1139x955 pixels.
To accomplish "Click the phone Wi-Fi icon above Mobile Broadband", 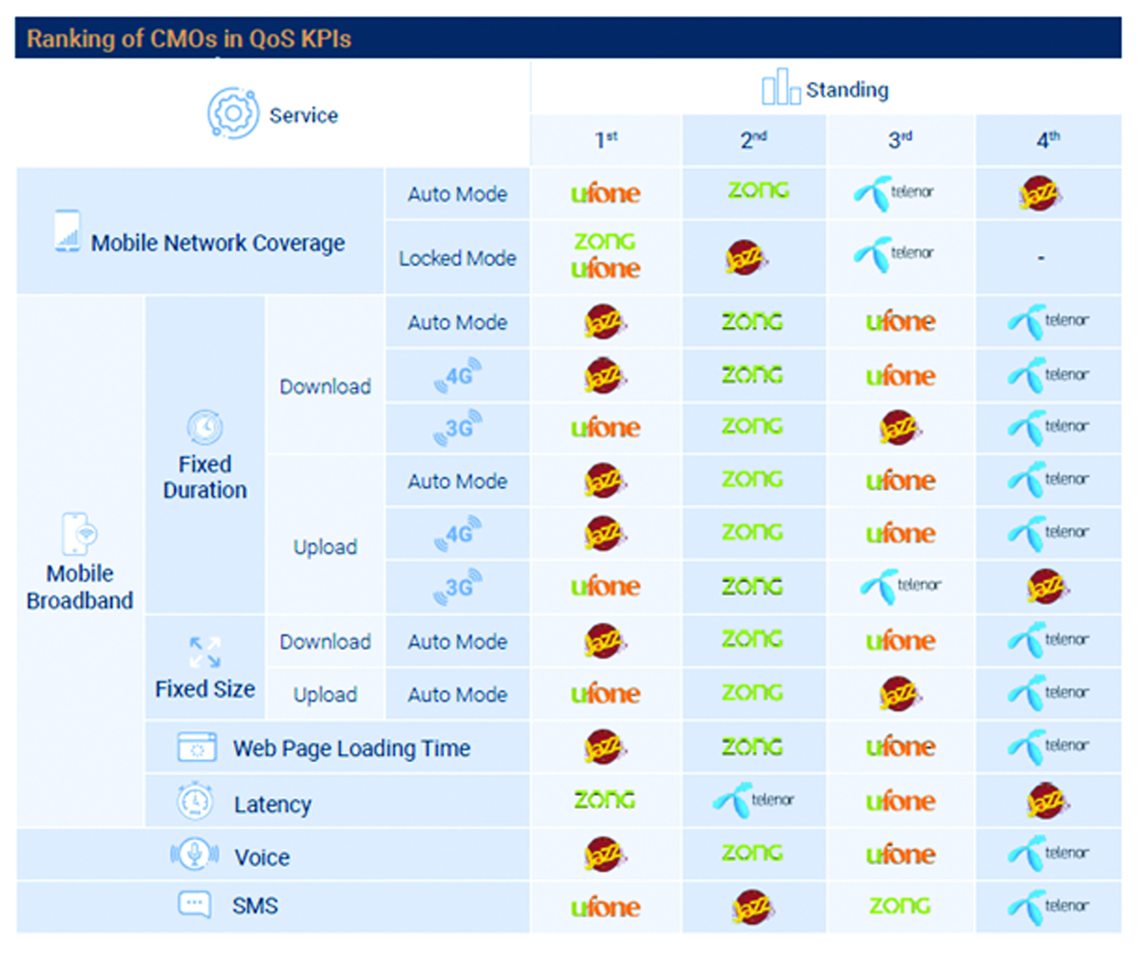I will tap(79, 535).
